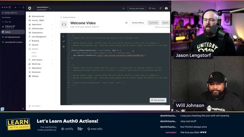Click the Auth0 shield logo
Screen dimensions: 244x137
[x=30, y=8]
